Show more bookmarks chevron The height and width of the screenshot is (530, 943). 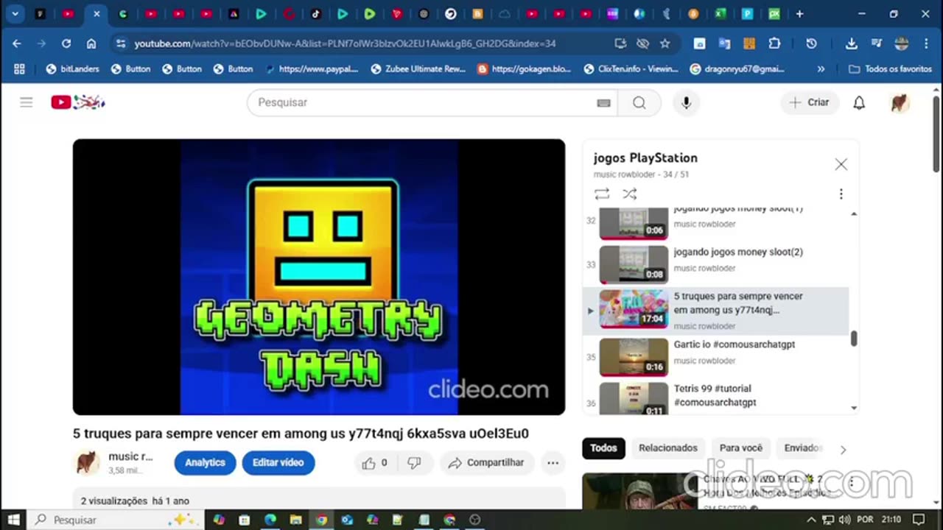point(821,69)
